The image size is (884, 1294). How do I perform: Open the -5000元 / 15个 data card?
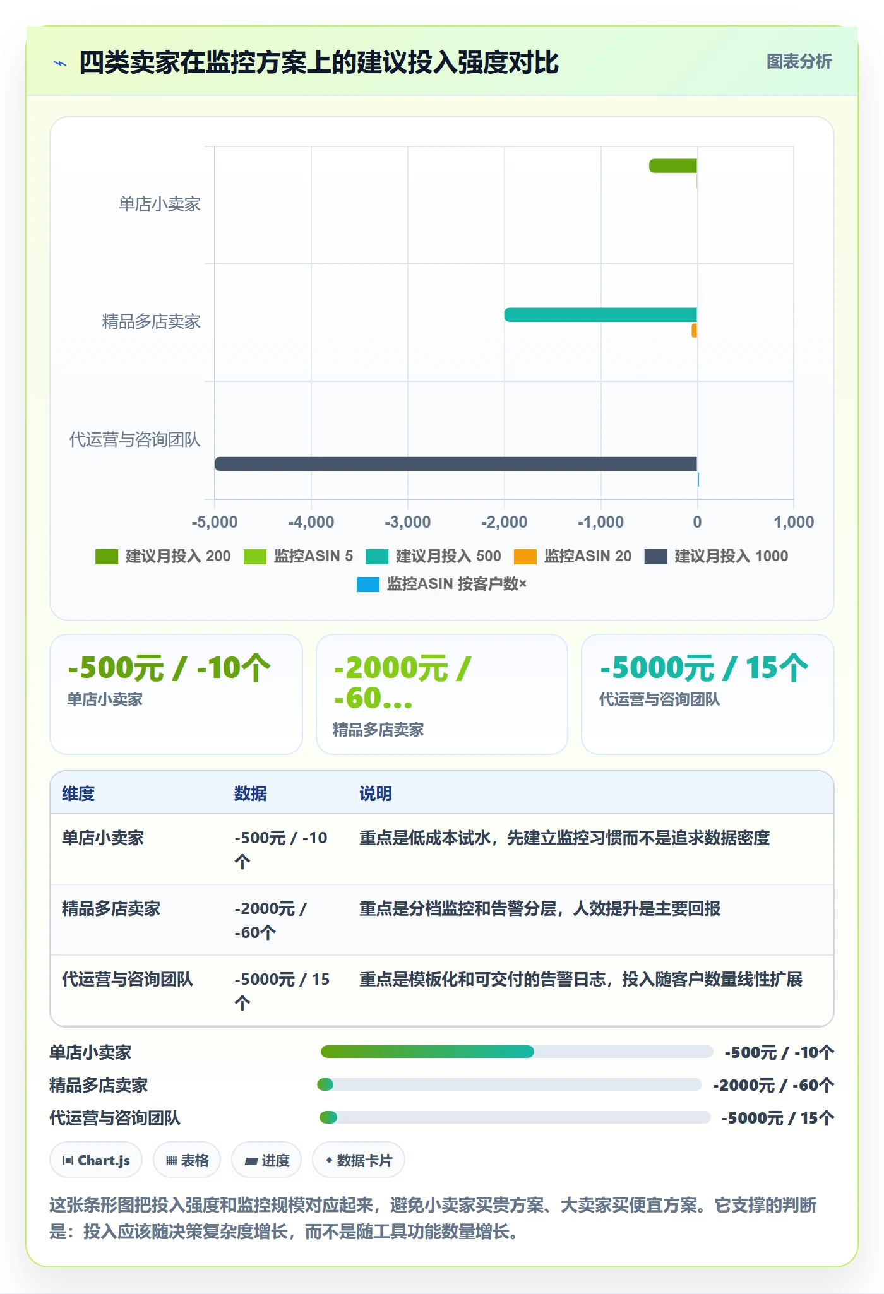tap(708, 694)
